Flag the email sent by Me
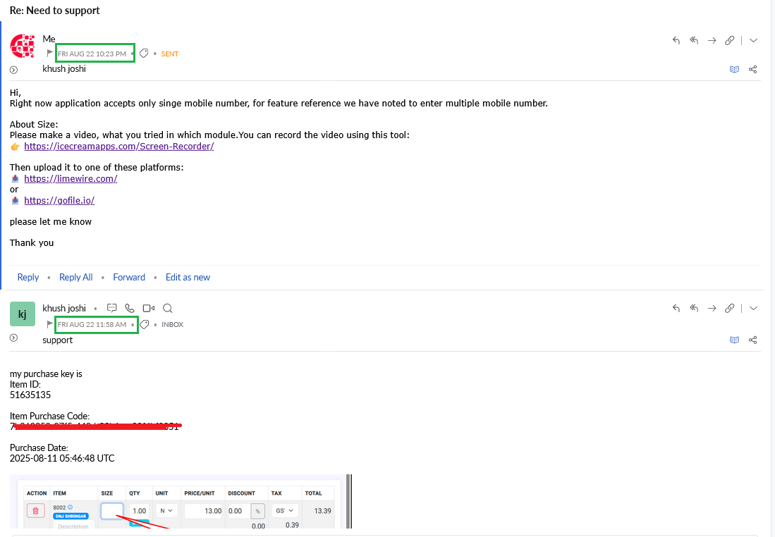 pos(49,53)
